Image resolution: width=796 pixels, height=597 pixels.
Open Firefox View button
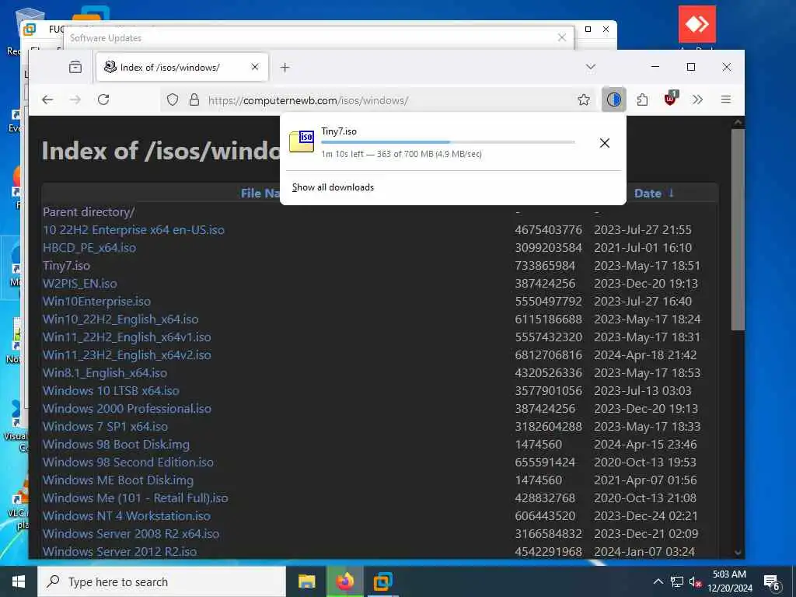coord(75,67)
